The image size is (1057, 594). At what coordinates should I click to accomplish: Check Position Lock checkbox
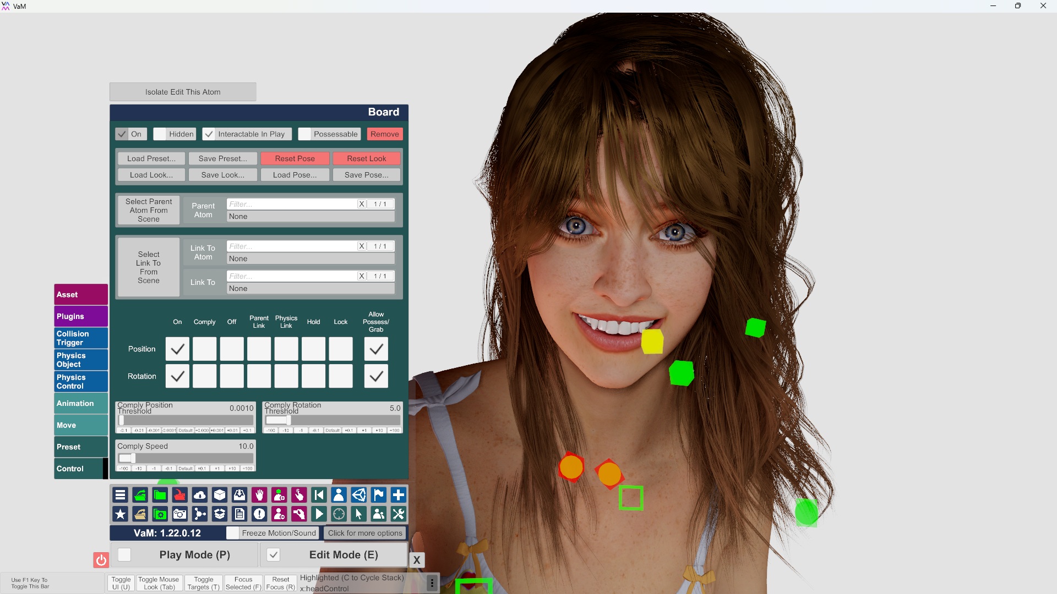[x=341, y=349]
